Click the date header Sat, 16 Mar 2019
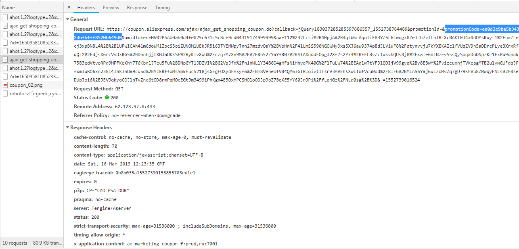This screenshot has width=519, height=249. (126, 164)
